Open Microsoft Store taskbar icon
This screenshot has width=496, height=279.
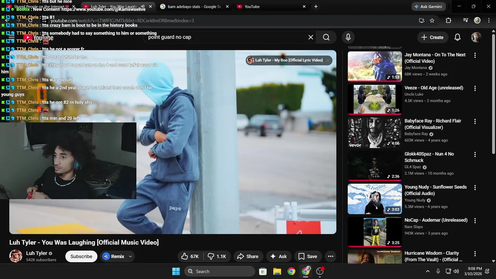click(x=263, y=271)
